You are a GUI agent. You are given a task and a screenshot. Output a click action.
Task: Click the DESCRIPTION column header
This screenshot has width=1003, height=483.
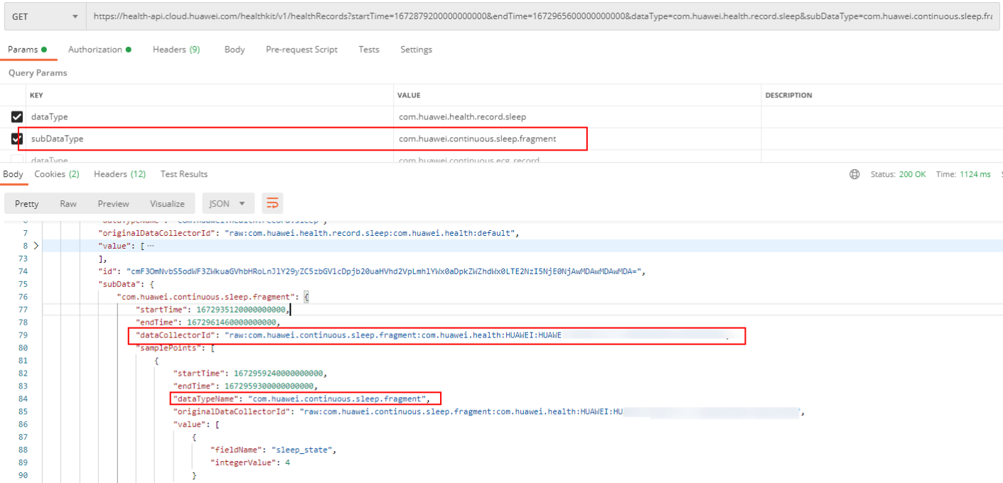pyautogui.click(x=788, y=95)
